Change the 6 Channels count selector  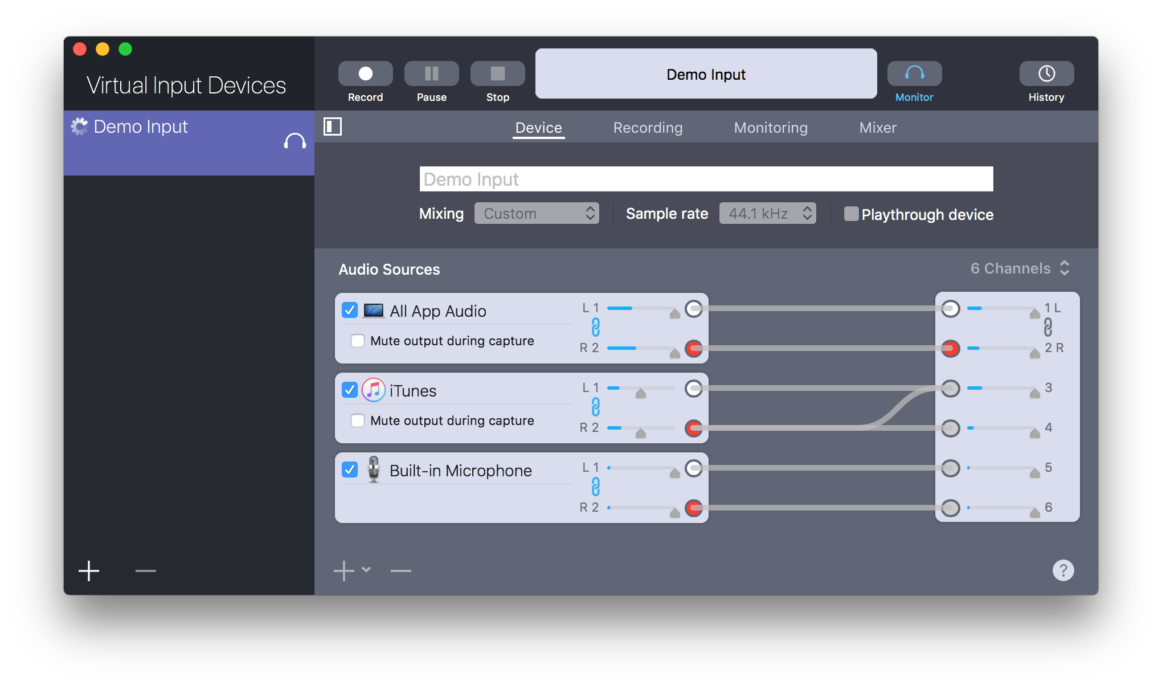pos(1020,268)
